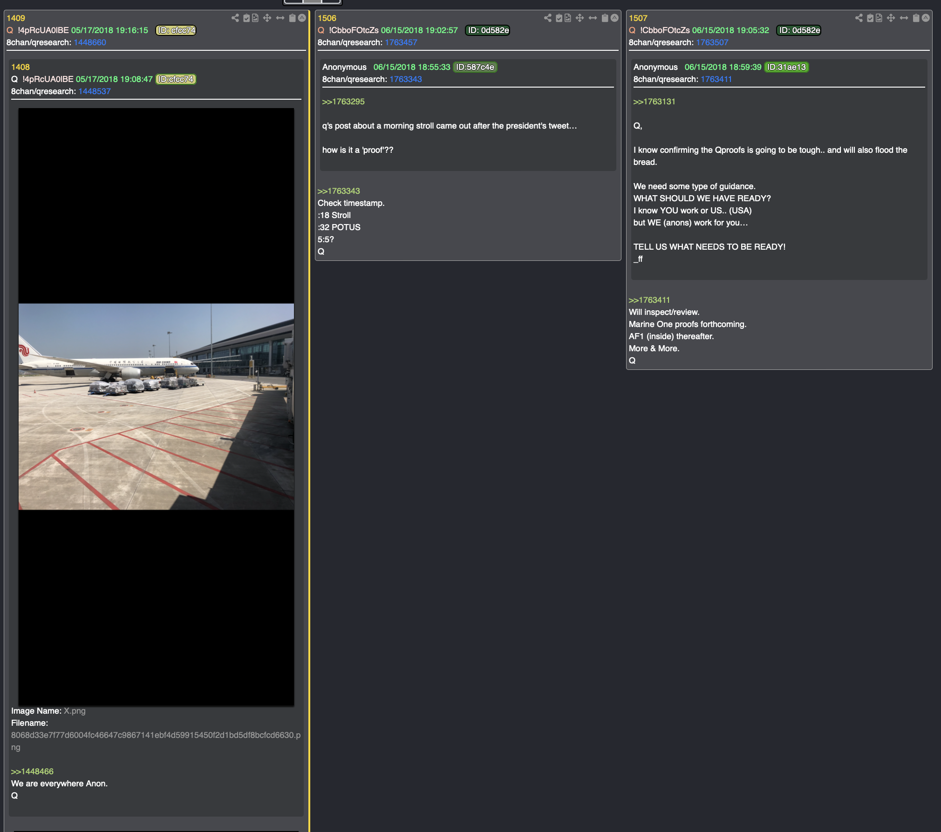Click timestamp 06/15/2018 19:02:57
941x832 pixels.
419,30
